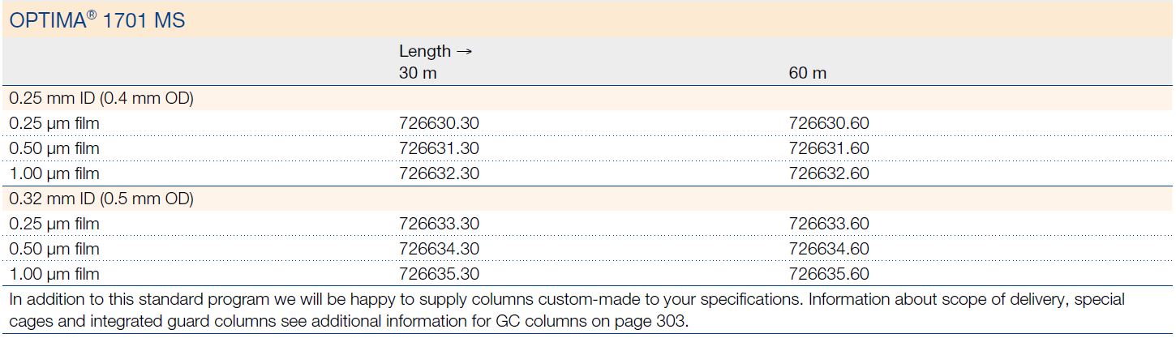
Task: Pick part number 726633.30
Action: click(439, 224)
